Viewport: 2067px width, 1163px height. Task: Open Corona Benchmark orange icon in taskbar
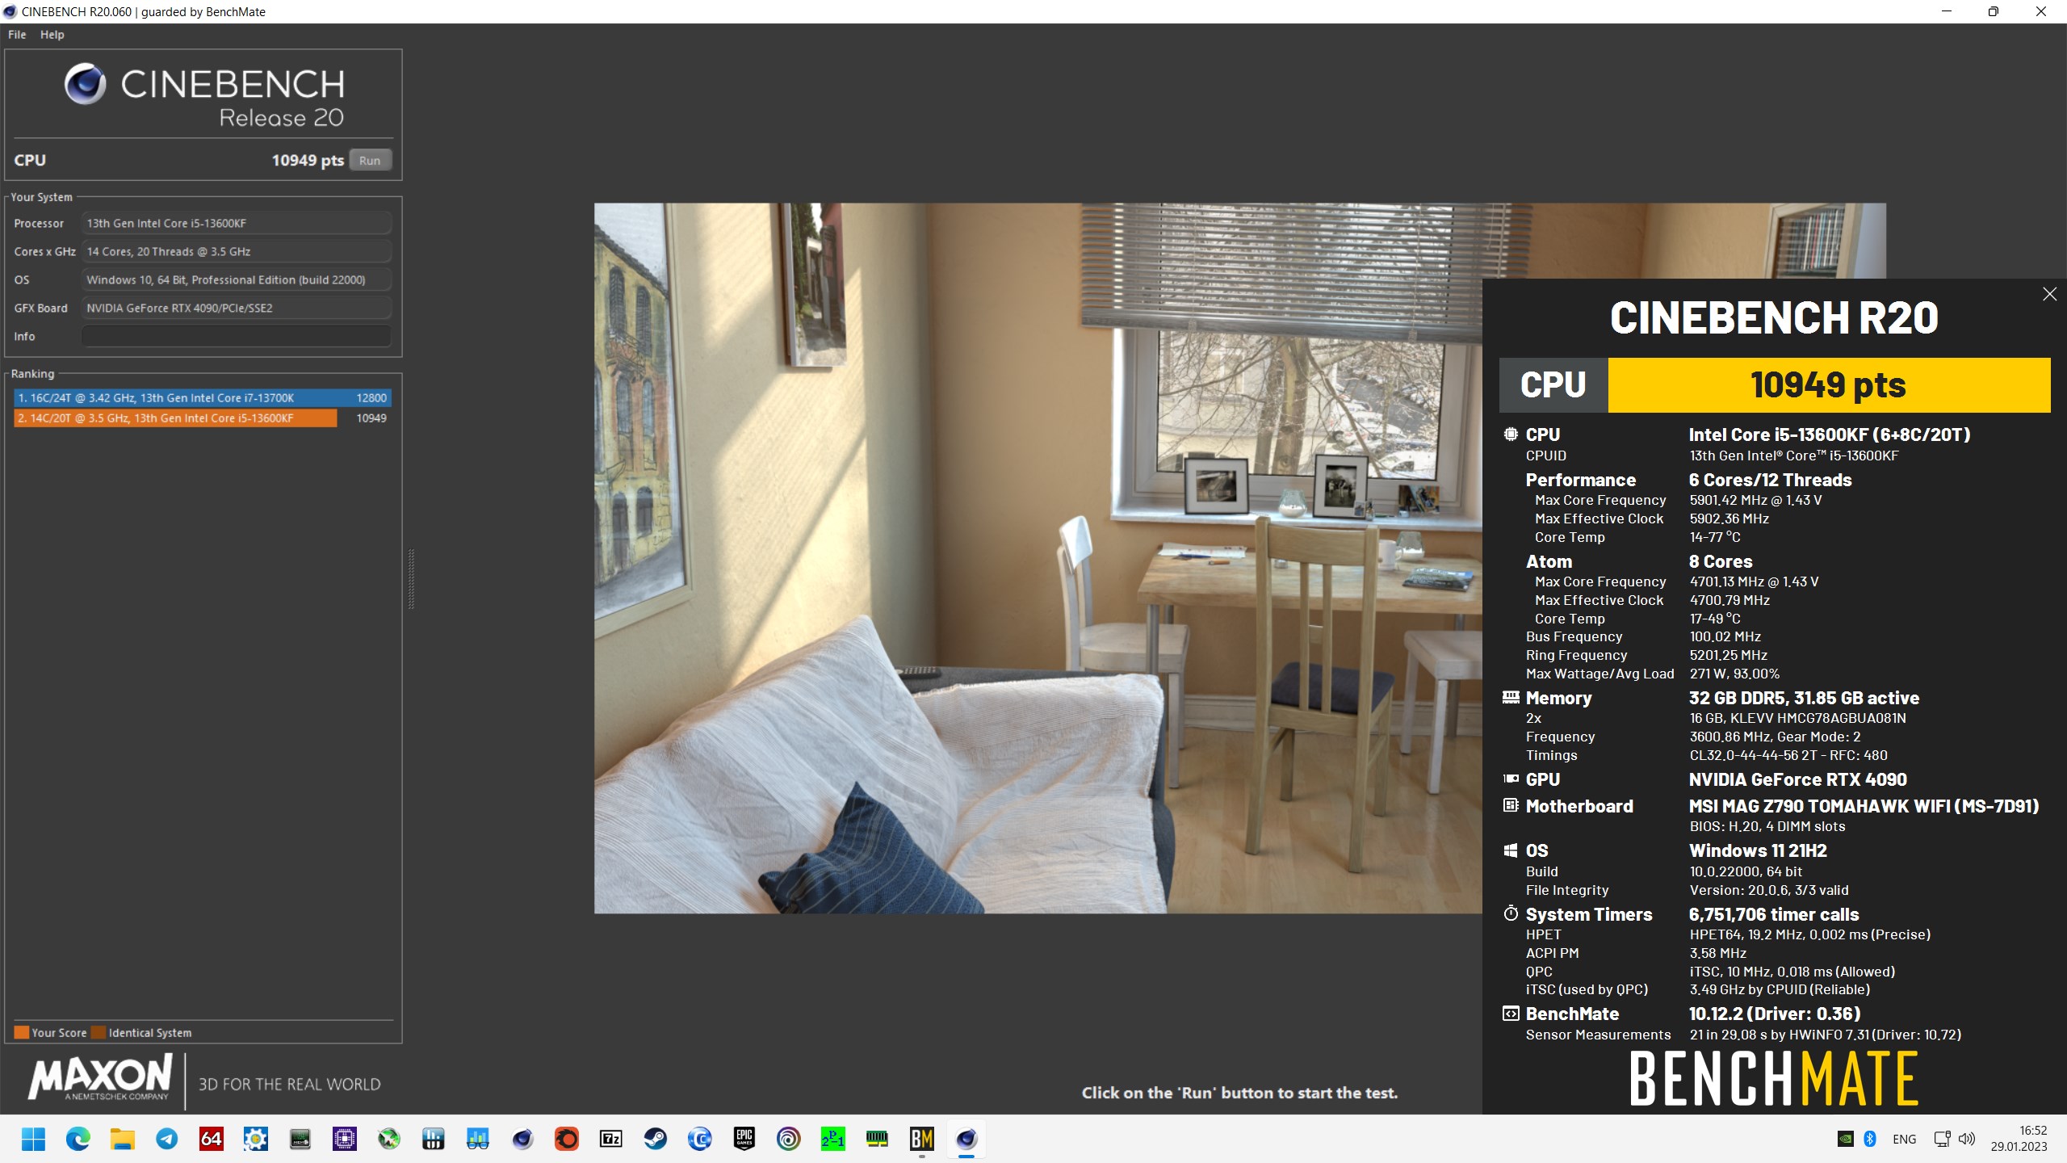tap(567, 1139)
